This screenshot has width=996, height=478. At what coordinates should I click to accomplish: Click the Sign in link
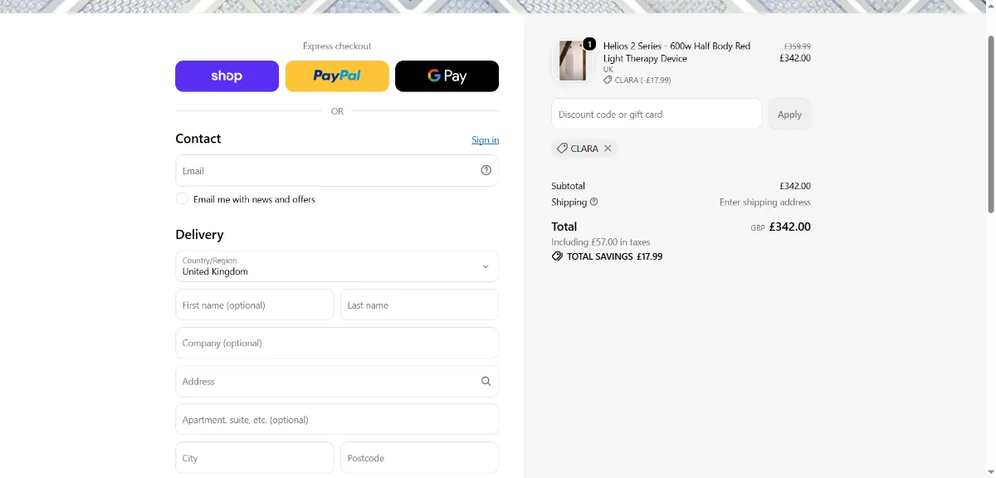(486, 140)
